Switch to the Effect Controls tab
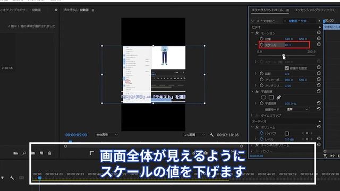340x191 pixels. pyautogui.click(x=267, y=10)
